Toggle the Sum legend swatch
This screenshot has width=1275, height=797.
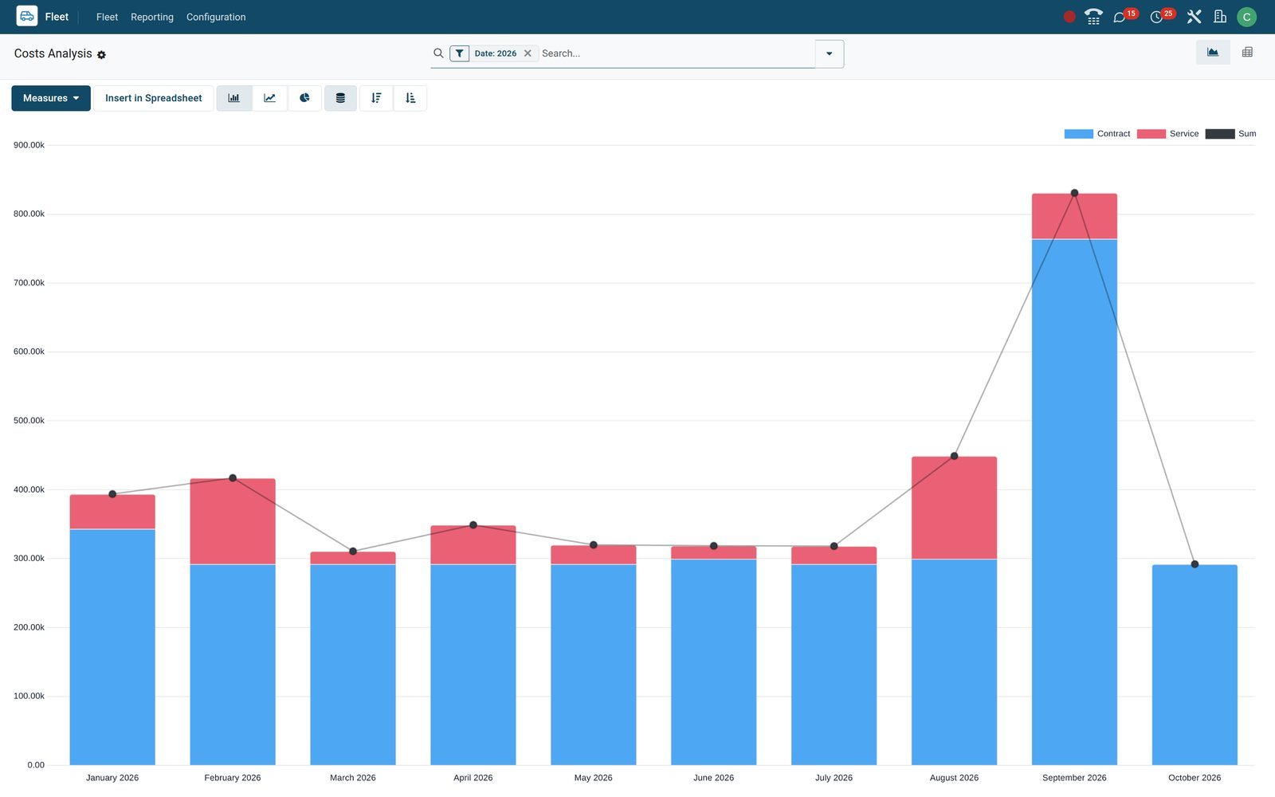click(x=1220, y=134)
